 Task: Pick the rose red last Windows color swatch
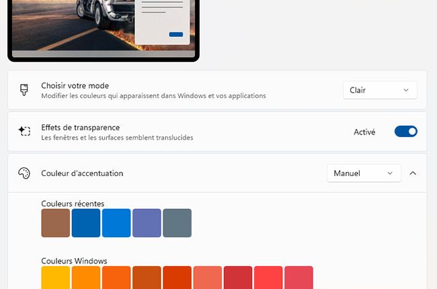[299, 278]
